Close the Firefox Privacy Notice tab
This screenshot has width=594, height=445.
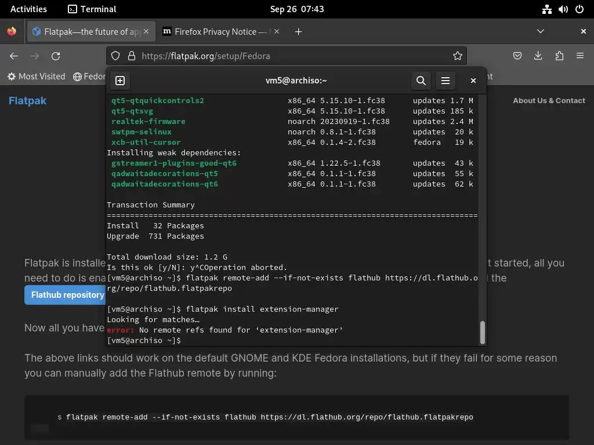277,31
